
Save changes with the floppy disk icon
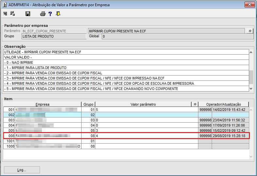point(28,14)
